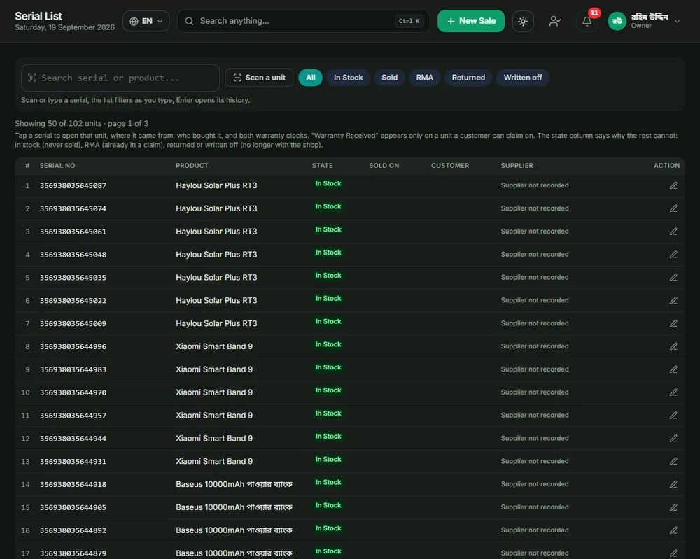Click Showing 50 of 102 units text

tap(82, 124)
